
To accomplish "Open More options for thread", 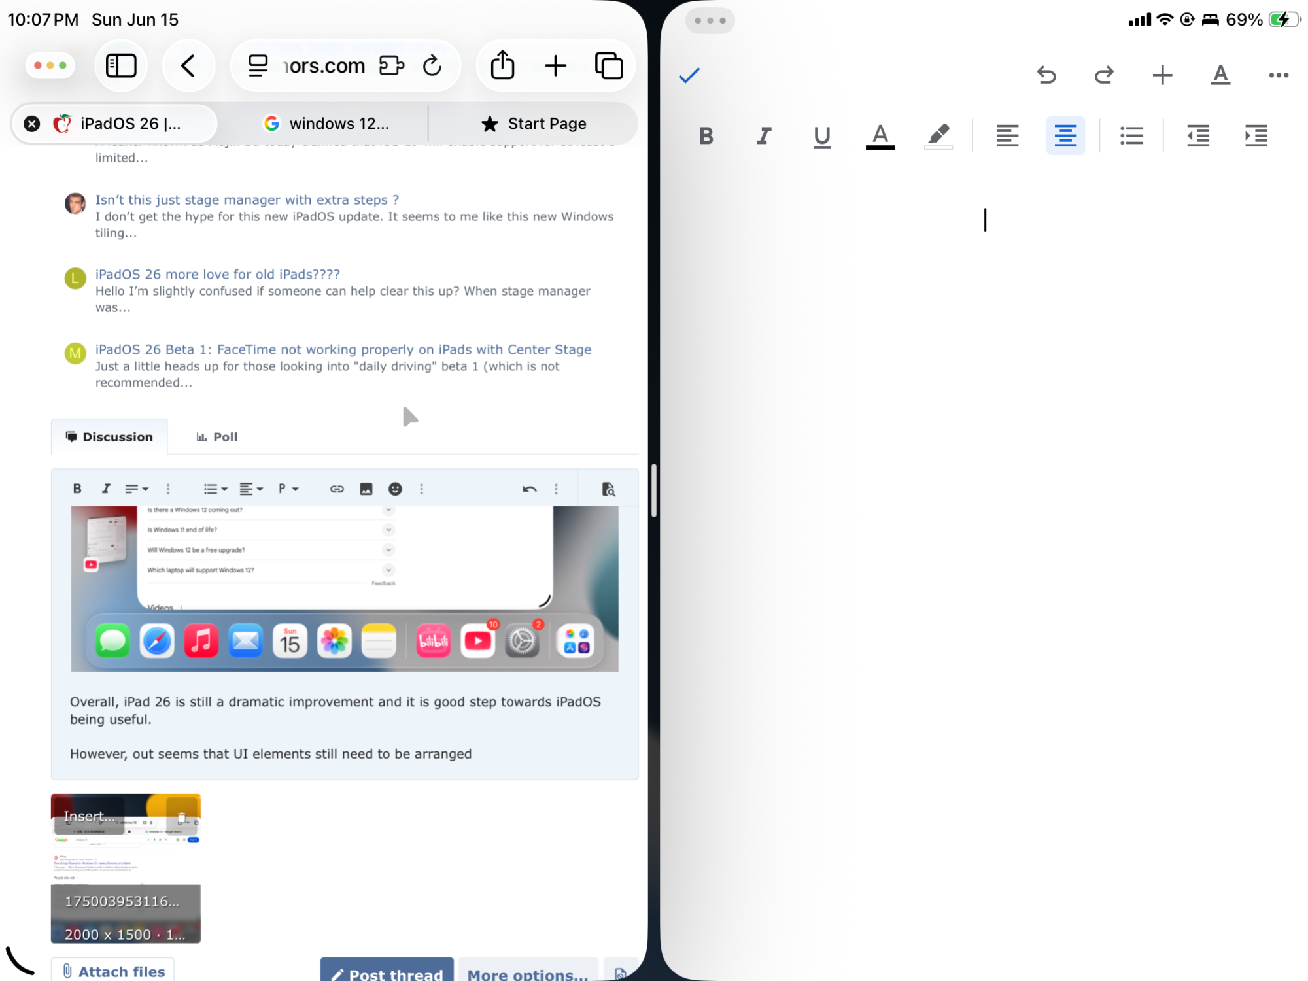I will (528, 971).
